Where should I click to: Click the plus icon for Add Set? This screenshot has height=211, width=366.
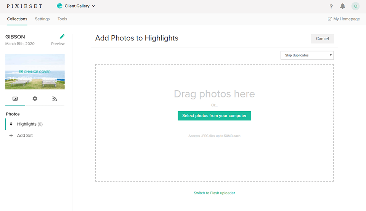pos(11,136)
